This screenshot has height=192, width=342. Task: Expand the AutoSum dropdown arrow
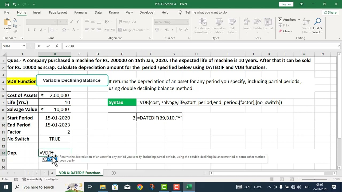pyautogui.click(x=299, y=20)
